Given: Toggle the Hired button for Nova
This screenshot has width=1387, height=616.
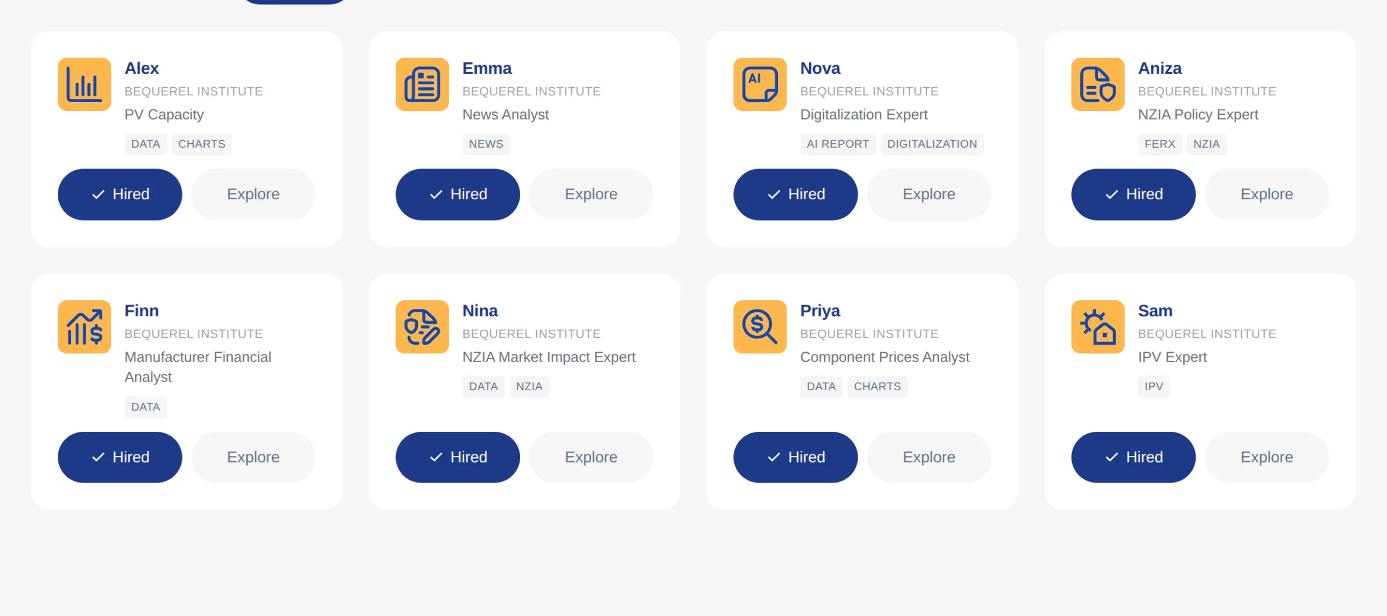Looking at the screenshot, I should (x=795, y=194).
